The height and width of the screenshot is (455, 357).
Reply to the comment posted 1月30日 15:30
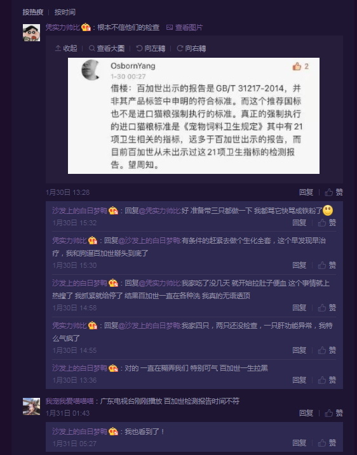pyautogui.click(x=299, y=265)
